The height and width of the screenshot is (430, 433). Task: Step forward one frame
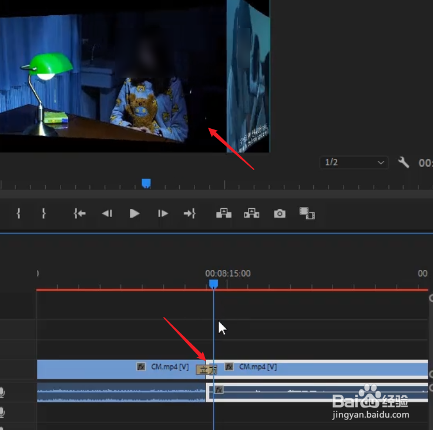coord(163,214)
